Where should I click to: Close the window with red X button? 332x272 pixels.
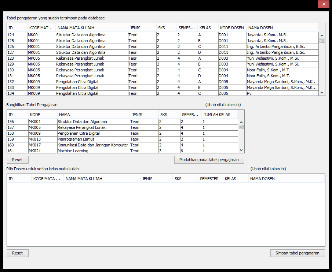[x=323, y=4]
